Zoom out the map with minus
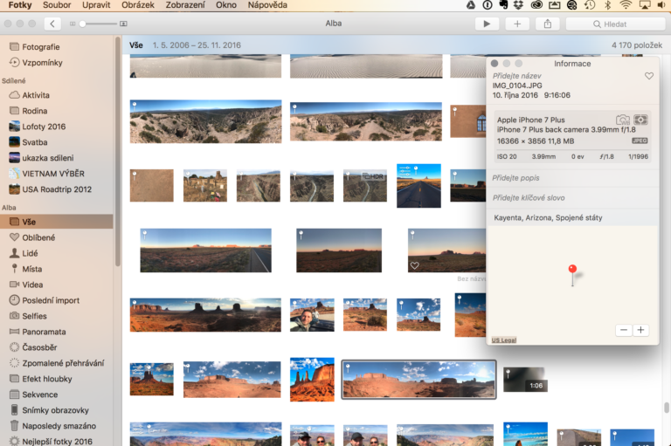 623,330
